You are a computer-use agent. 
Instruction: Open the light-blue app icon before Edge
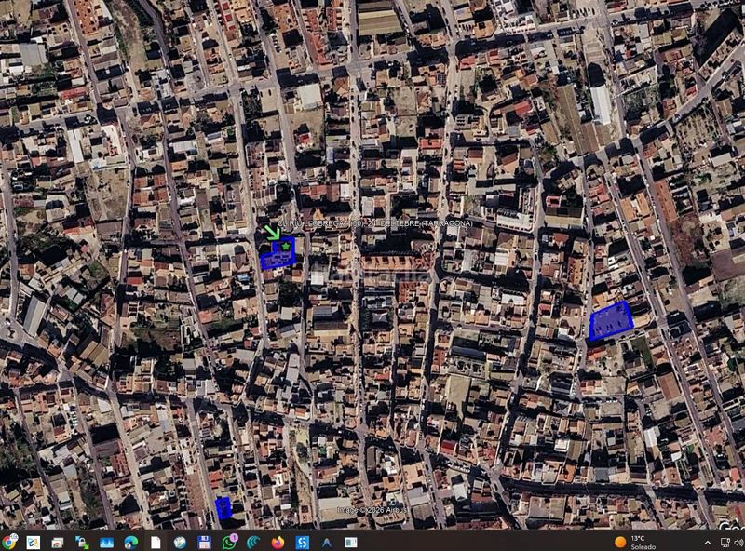coord(106,542)
